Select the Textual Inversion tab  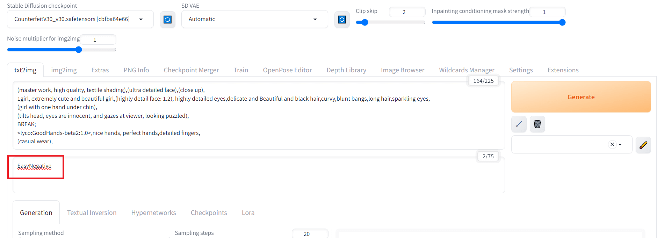92,213
